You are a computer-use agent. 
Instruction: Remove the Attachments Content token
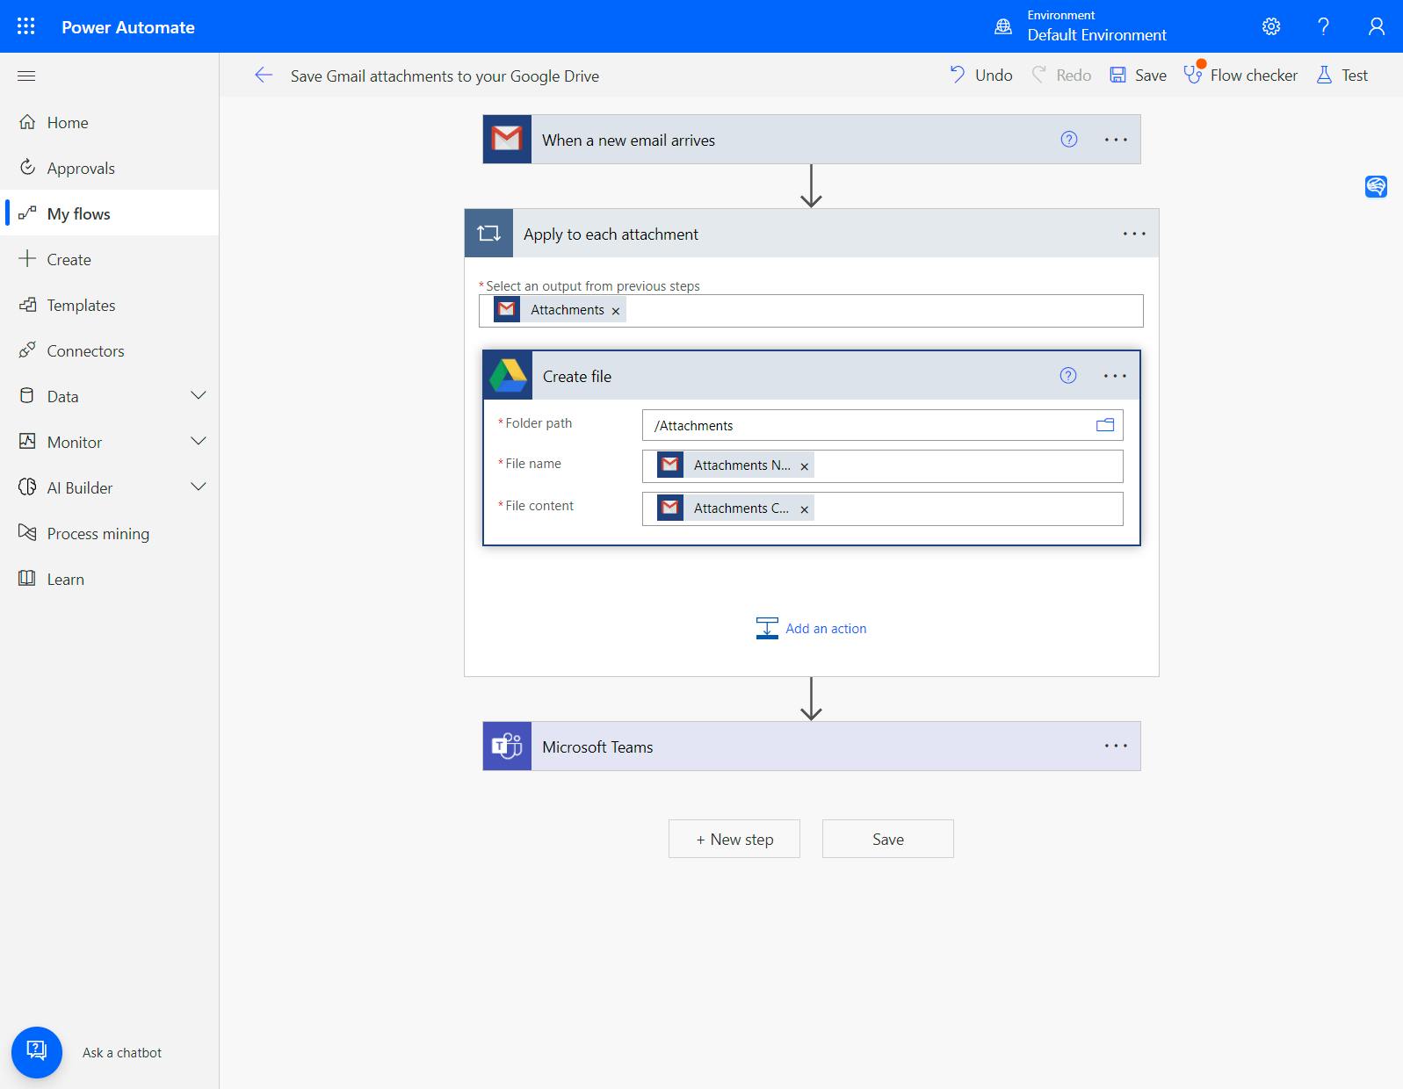(x=804, y=509)
